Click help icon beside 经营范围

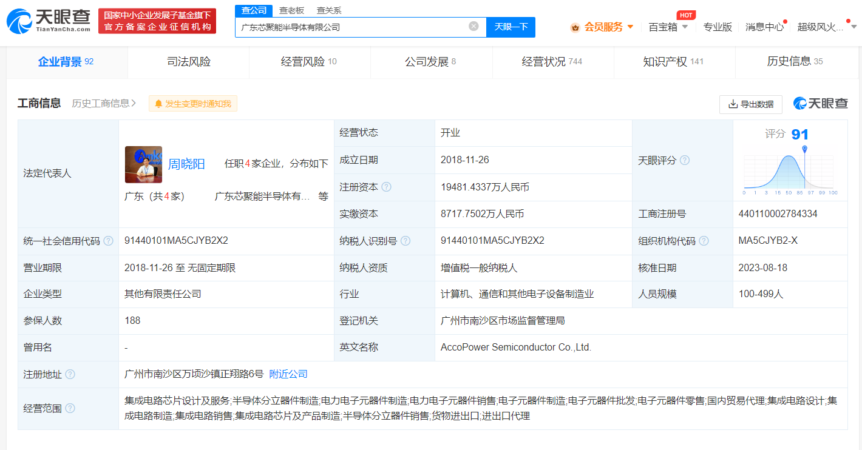(70, 408)
